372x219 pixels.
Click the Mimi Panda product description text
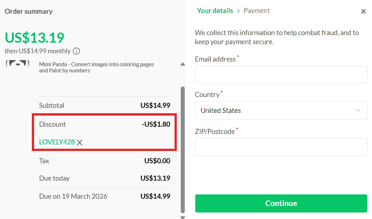point(96,67)
